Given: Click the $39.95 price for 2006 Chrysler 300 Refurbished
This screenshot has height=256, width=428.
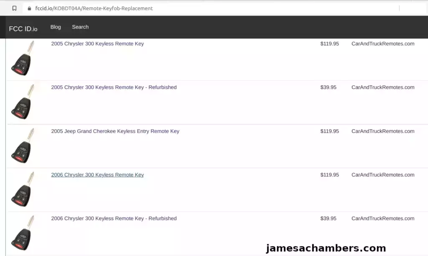Looking at the screenshot, I should click(329, 219).
